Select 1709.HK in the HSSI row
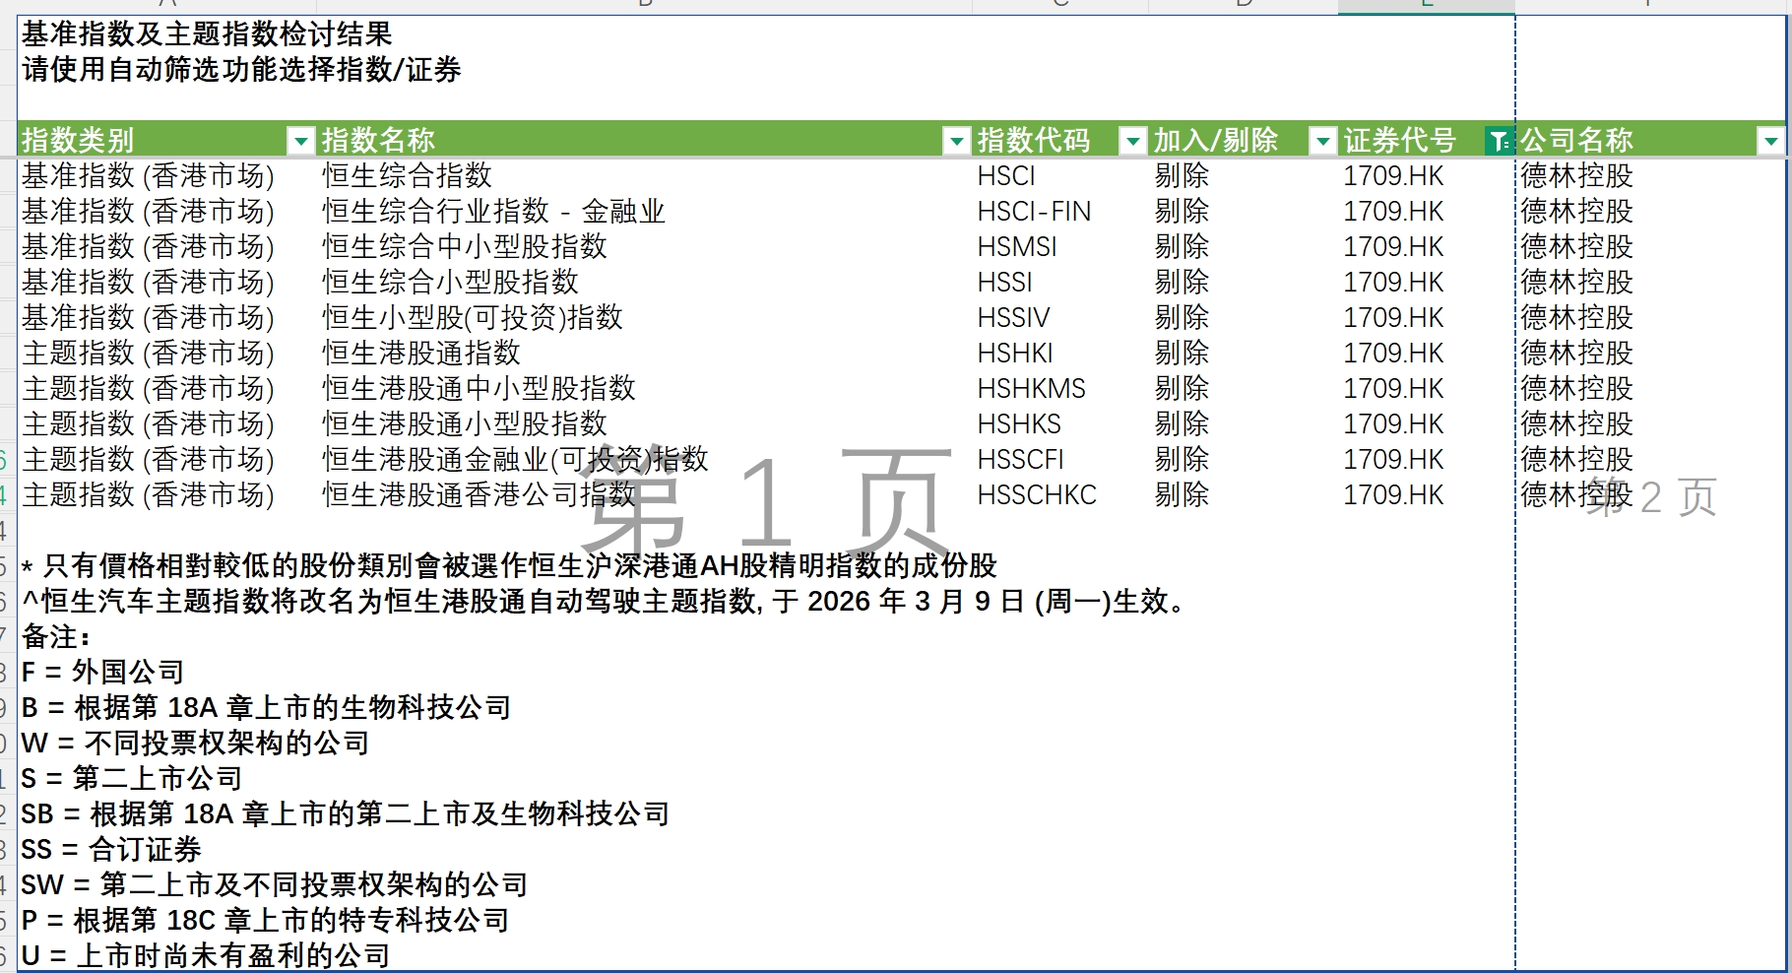This screenshot has height=973, width=1792. coord(1393,283)
